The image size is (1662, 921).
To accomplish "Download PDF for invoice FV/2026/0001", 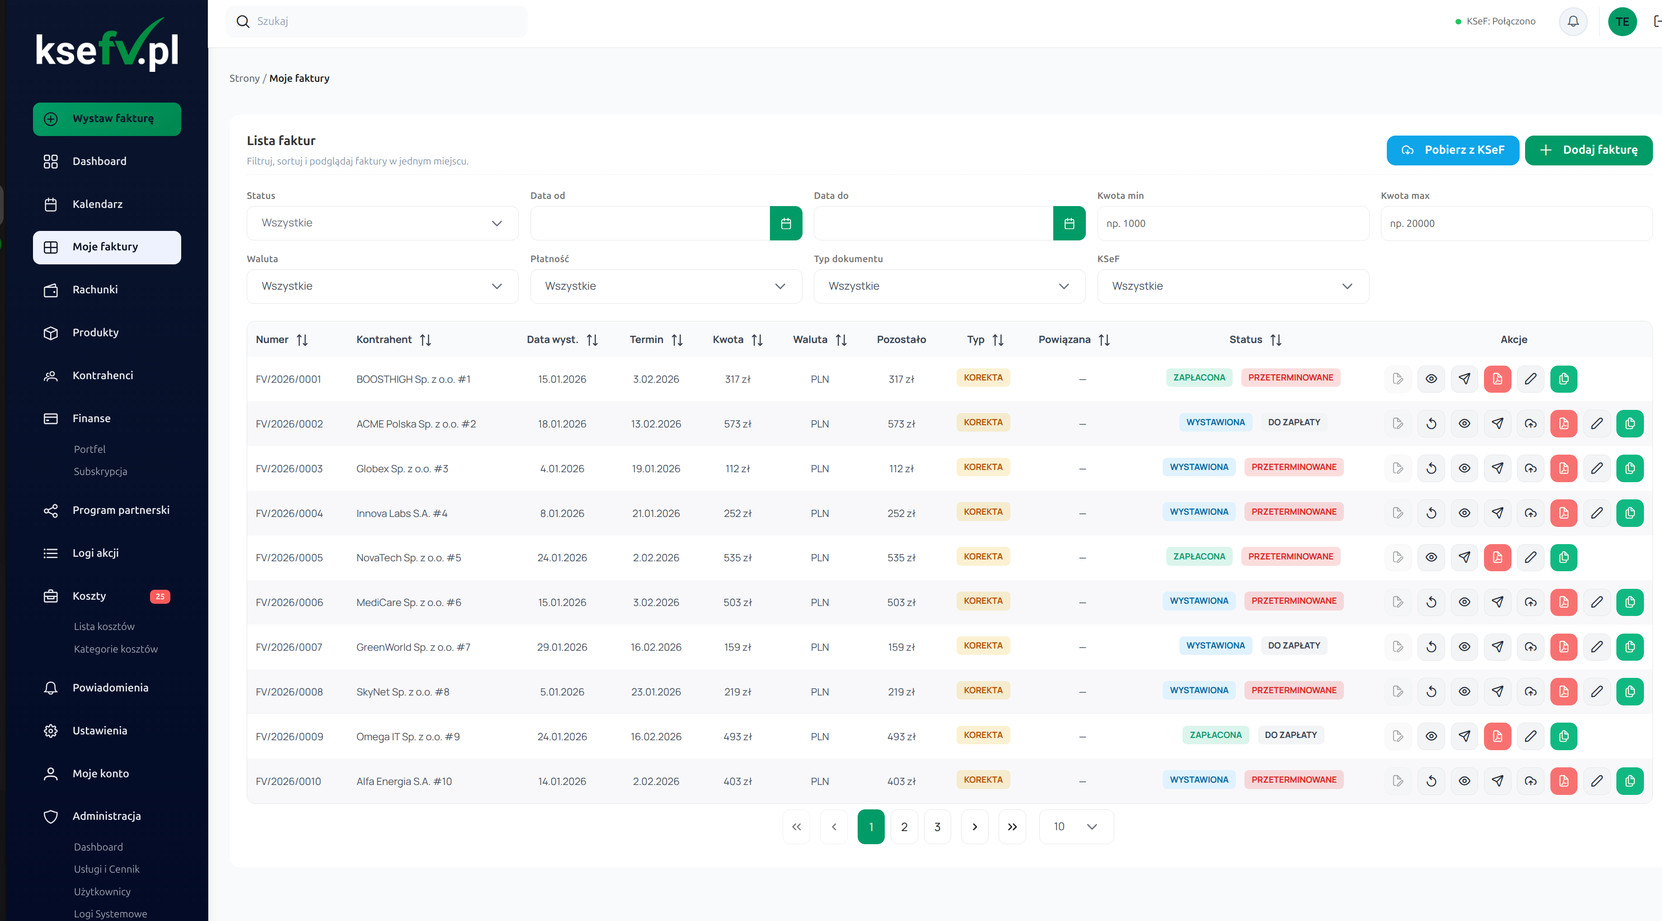I will (x=1497, y=379).
